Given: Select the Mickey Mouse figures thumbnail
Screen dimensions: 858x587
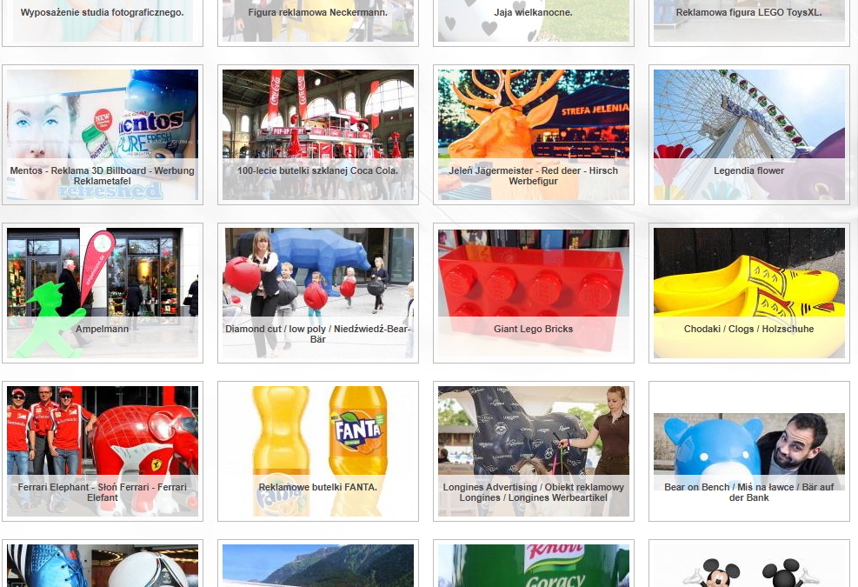Looking at the screenshot, I should coord(749,565).
